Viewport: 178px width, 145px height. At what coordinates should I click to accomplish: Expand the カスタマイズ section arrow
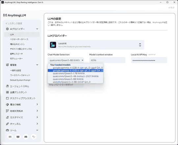[37, 117]
